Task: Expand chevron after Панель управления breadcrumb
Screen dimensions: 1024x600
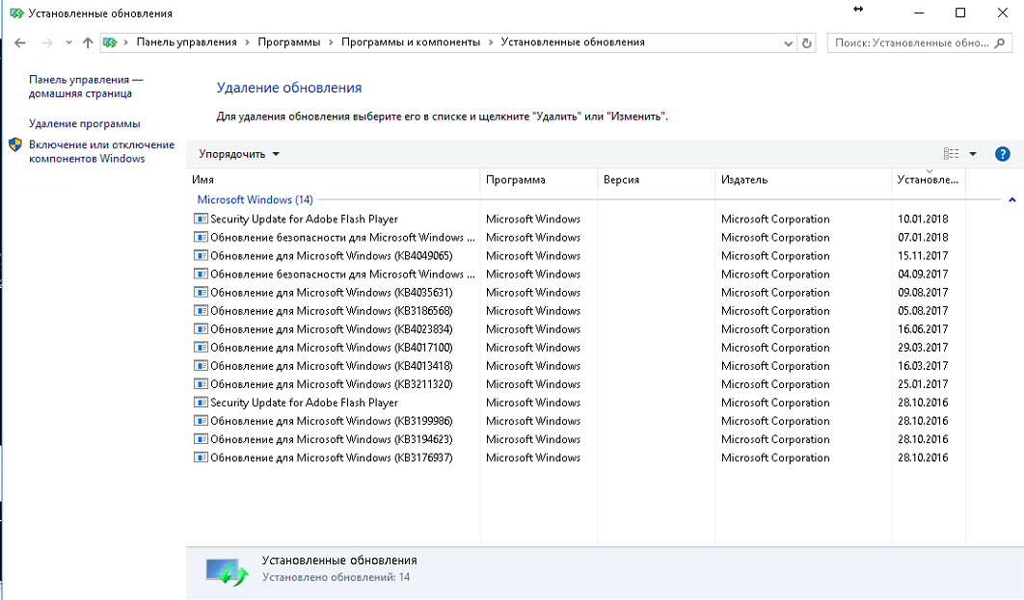Action: coord(248,42)
